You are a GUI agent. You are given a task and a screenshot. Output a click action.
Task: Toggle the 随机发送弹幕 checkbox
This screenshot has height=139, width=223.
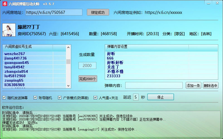point(4,97)
